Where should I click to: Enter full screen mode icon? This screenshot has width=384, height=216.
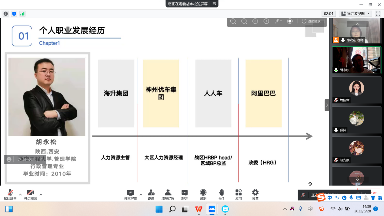[378, 14]
